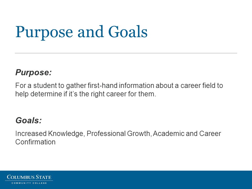Click the gray horizontal divider under the title

(x=126, y=53)
